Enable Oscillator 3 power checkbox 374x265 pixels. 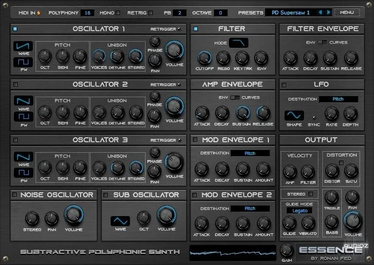pyautogui.click(x=16, y=140)
